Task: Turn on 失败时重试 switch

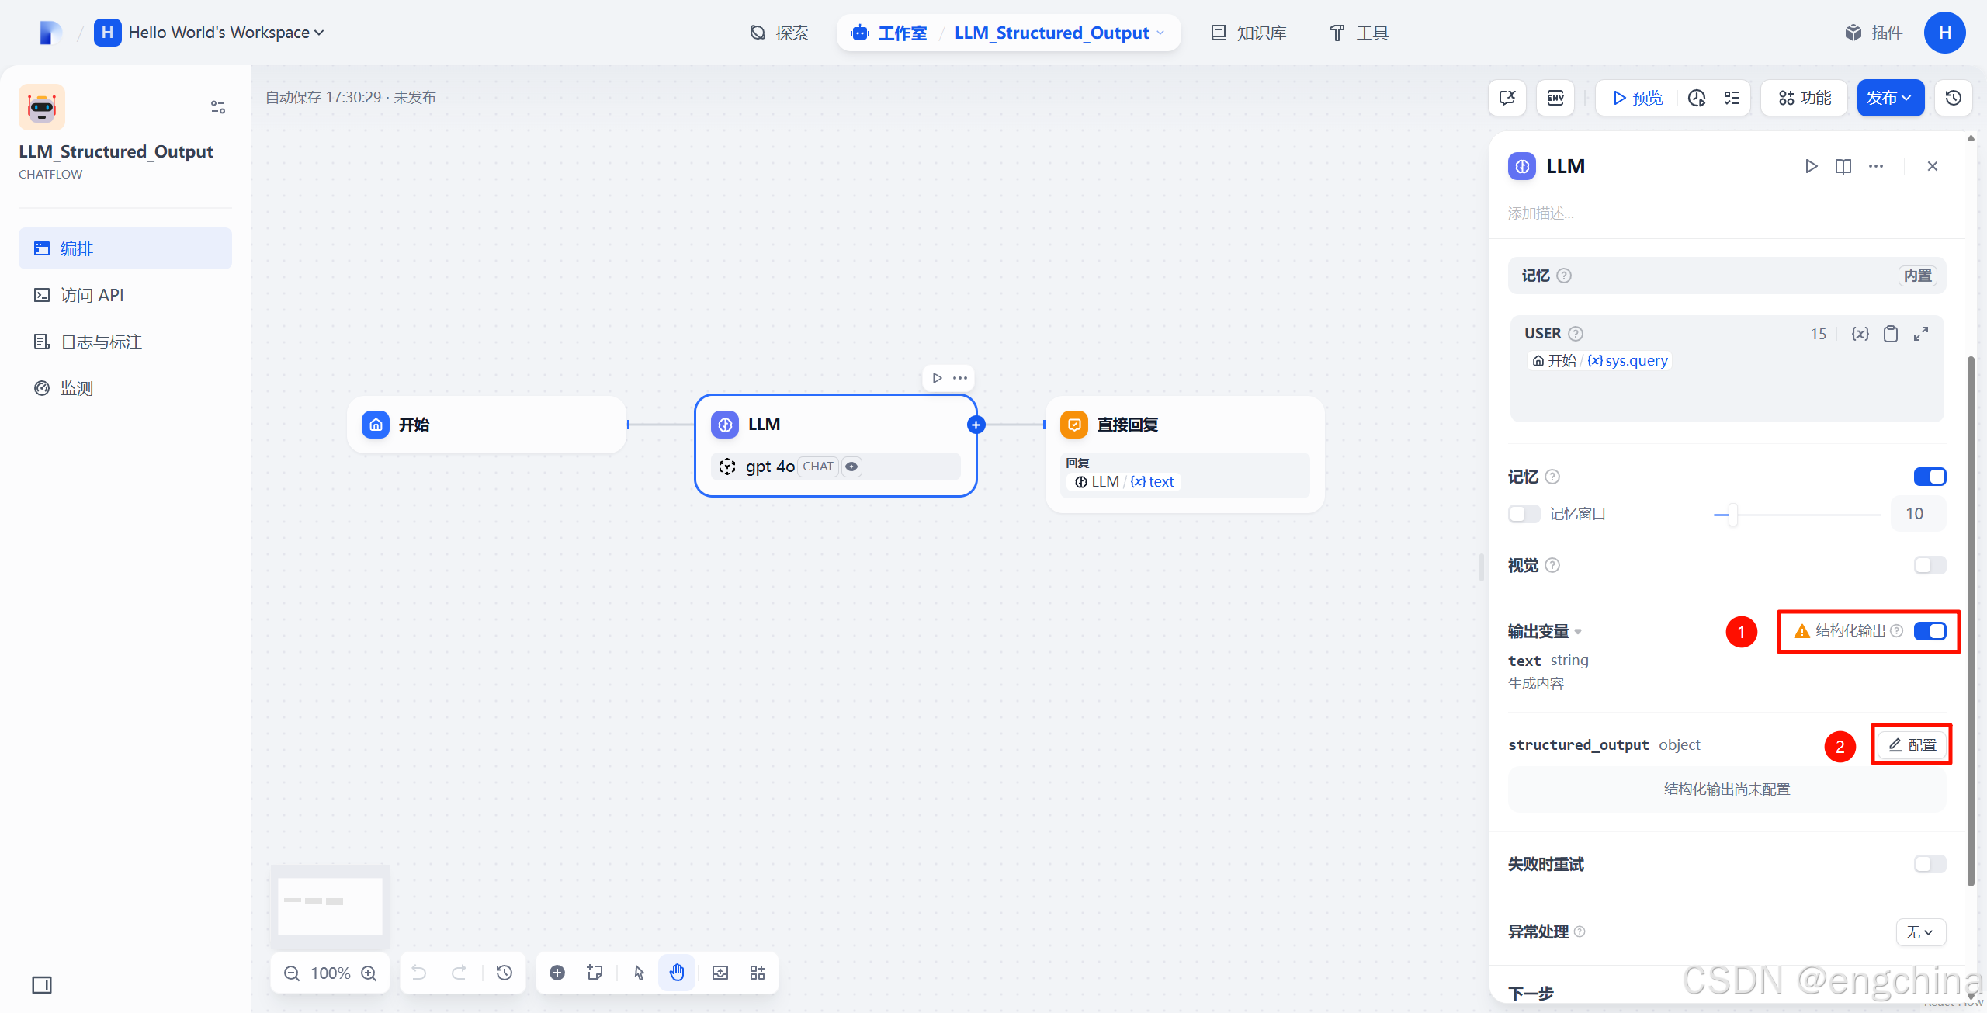Action: coord(1930,864)
